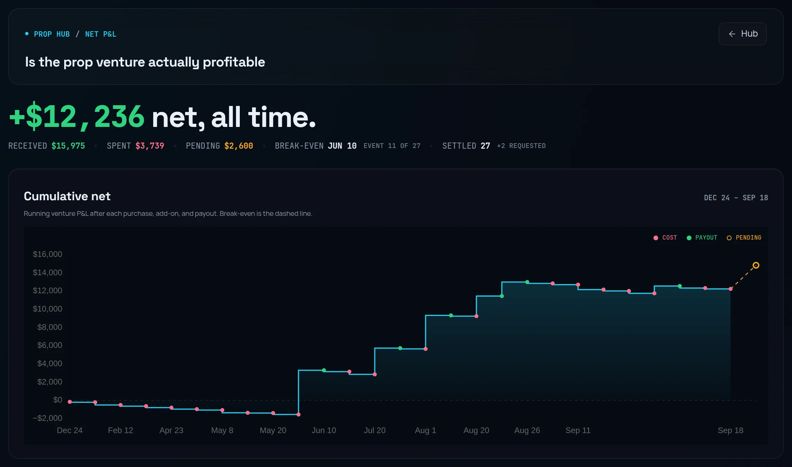Click the BREAK-EVEN JUN 10 stat
792x467 pixels.
click(316, 146)
